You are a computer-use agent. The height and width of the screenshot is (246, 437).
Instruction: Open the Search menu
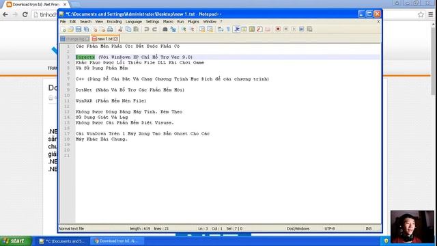[85, 21]
